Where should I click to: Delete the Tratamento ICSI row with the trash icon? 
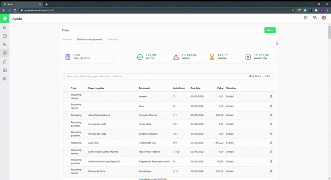(271, 143)
